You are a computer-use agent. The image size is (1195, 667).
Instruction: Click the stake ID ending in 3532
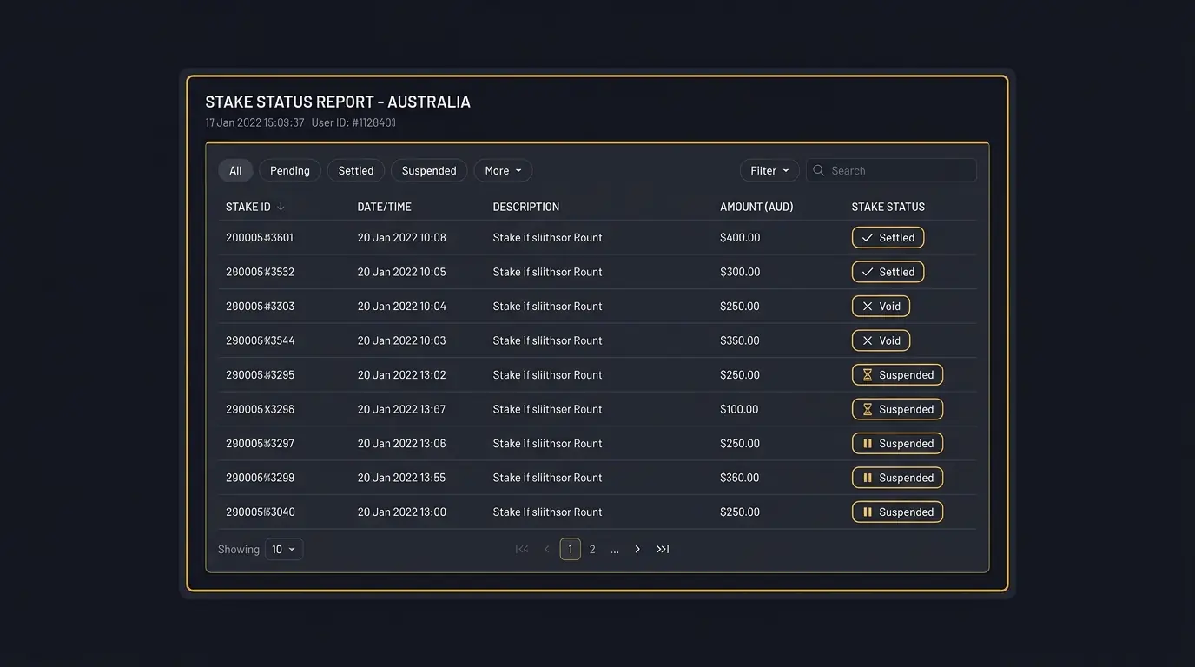(260, 272)
